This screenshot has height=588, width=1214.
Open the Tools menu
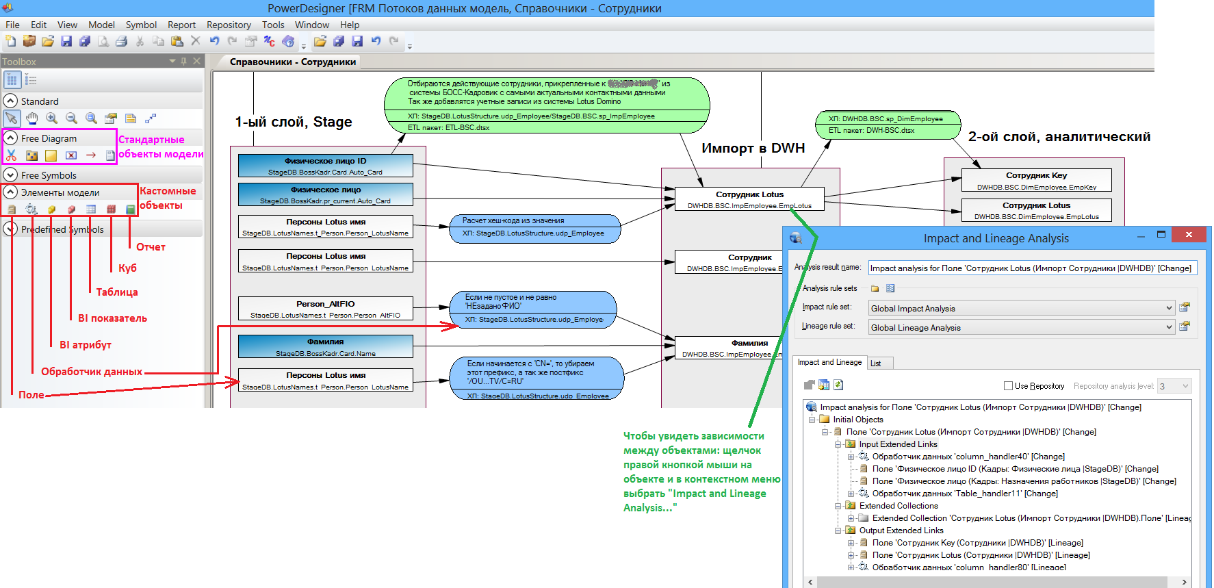pos(273,25)
